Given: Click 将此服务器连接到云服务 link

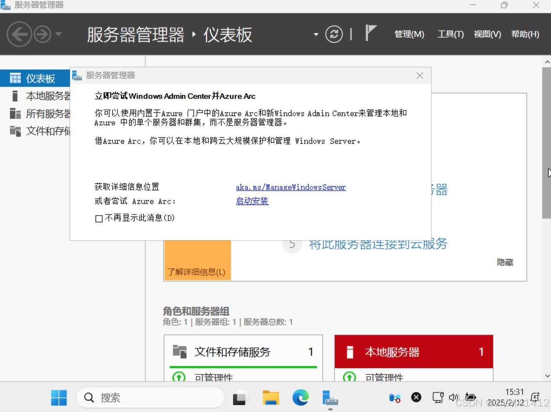Looking at the screenshot, I should (378, 244).
